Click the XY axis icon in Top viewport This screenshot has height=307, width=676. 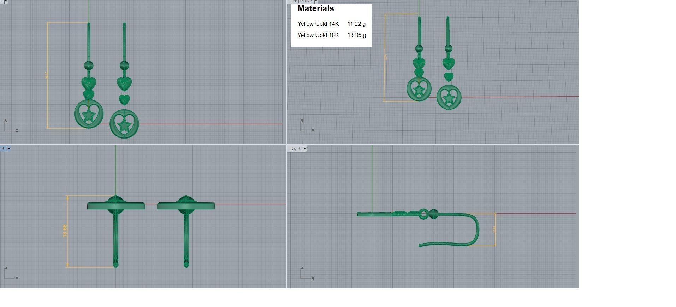pyautogui.click(x=11, y=125)
